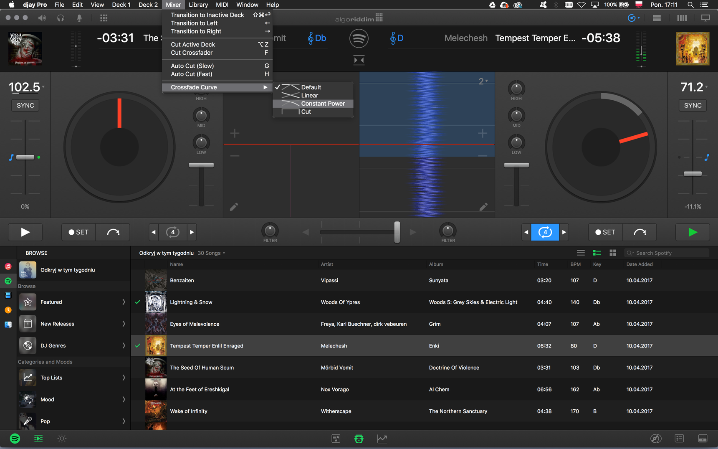Click the crossfader handle
Image resolution: width=718 pixels, height=449 pixels.
(397, 232)
